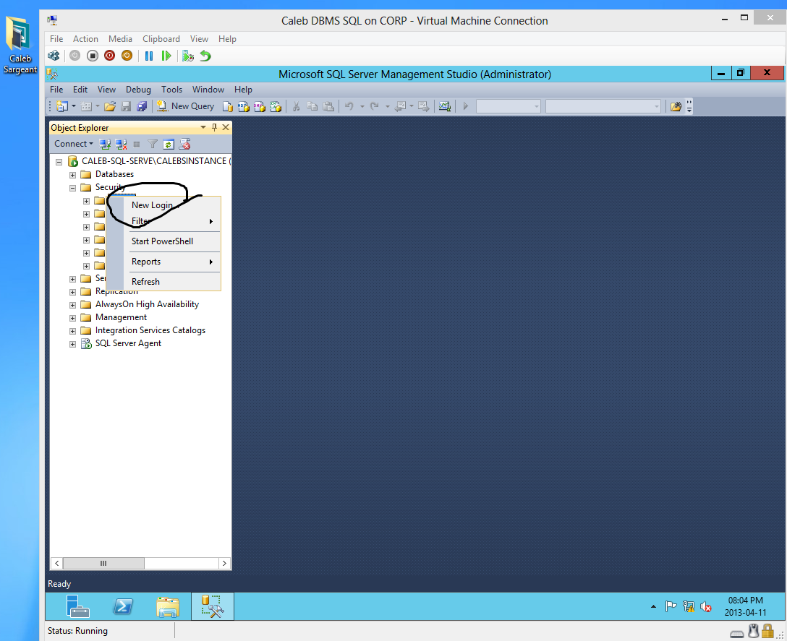The width and height of the screenshot is (787, 641).
Task: Save VM state with orange power icon
Action: point(127,56)
